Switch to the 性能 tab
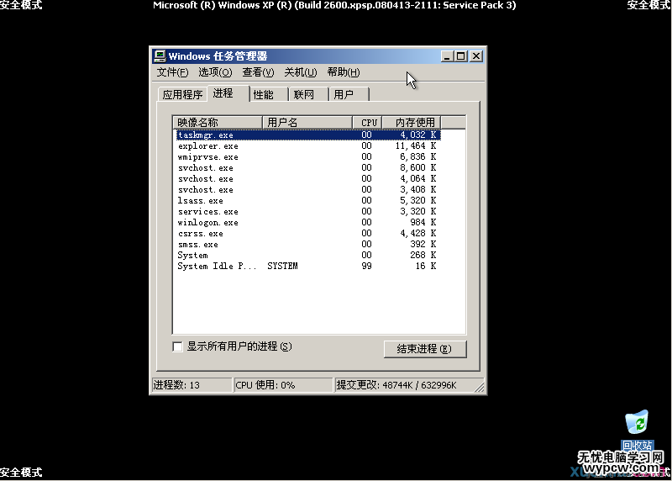The width and height of the screenshot is (672, 481). [268, 94]
